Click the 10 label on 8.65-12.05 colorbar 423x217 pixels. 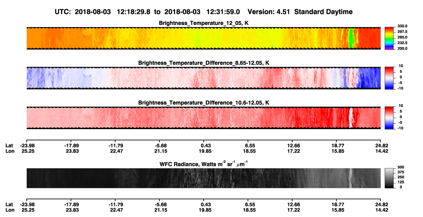[401, 66]
